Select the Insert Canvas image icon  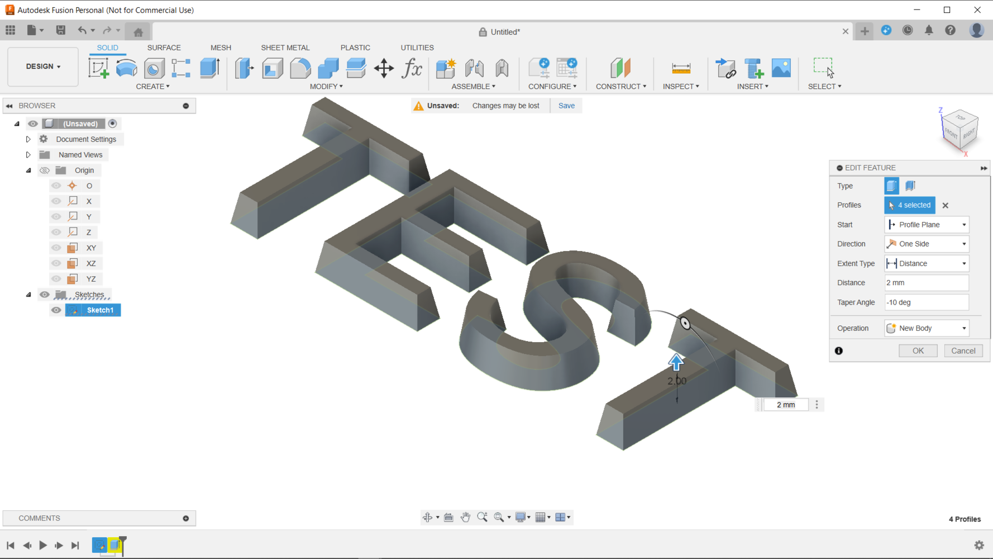tap(781, 68)
